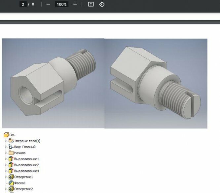Image resolution: width=220 pixels, height=193 pixels.
Task: Expand the Твердые тела(1) node
Action: pyautogui.click(x=6, y=141)
